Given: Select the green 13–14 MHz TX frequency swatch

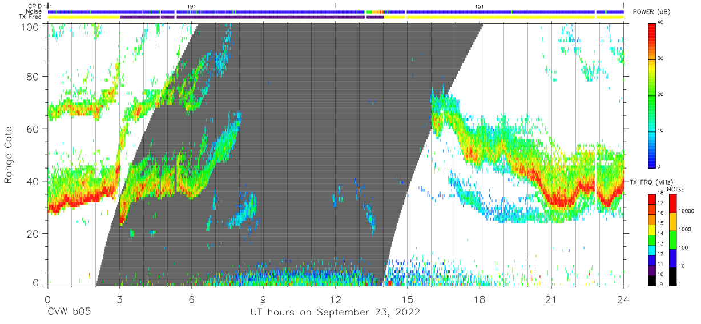Looking at the screenshot, I should pyautogui.click(x=652, y=240).
